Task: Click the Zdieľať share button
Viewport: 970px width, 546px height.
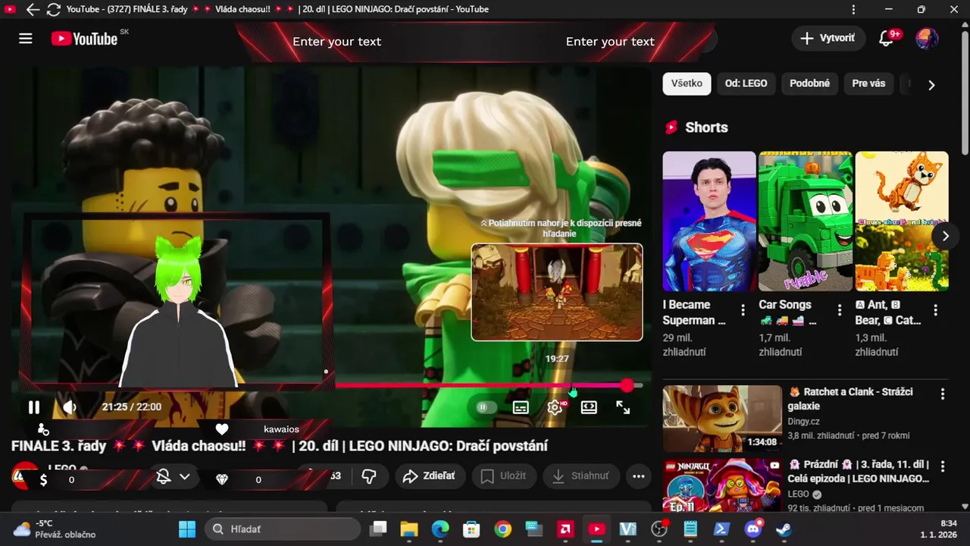Action: [x=429, y=476]
